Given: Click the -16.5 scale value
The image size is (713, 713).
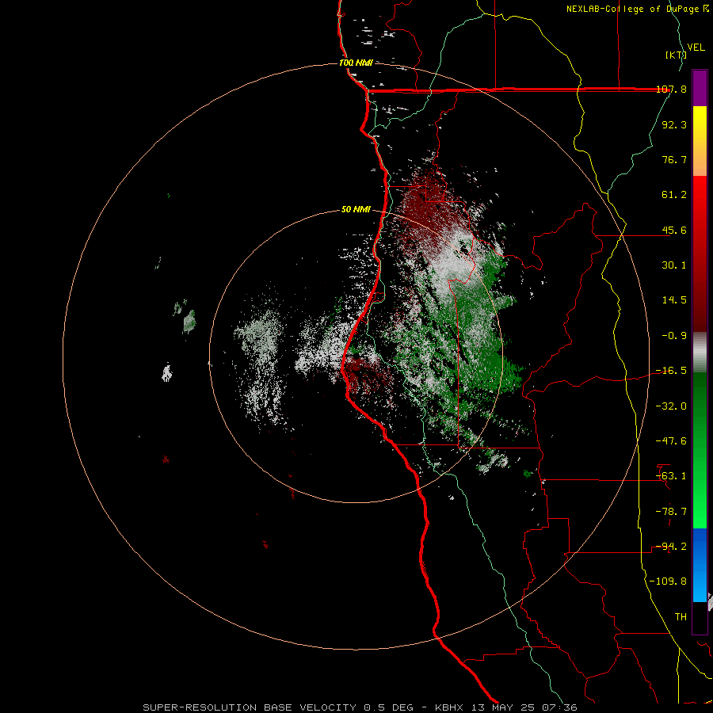Looking at the screenshot, I should tap(671, 371).
